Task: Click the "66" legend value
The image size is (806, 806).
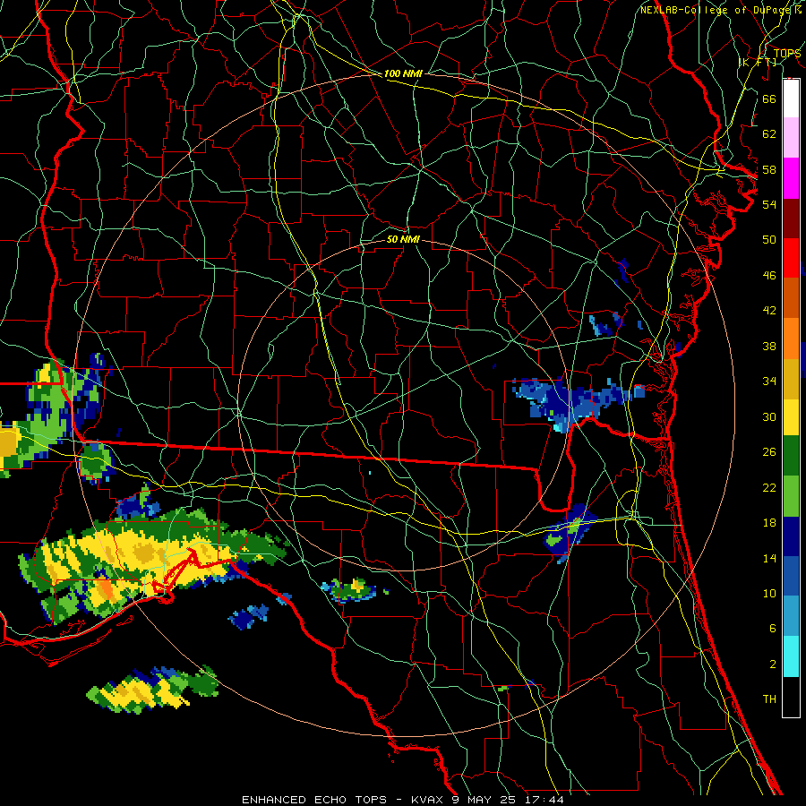Action: (x=769, y=99)
